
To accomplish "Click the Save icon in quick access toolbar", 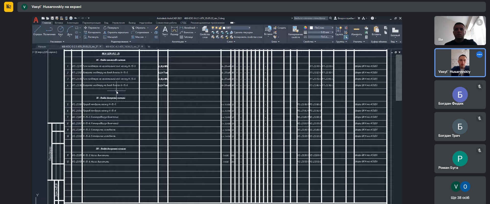I will [x=52, y=18].
